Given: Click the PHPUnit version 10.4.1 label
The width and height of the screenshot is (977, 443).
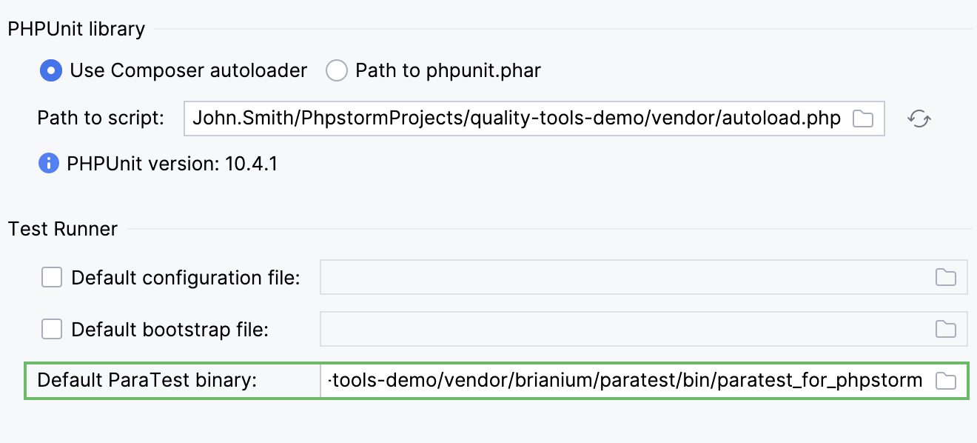Looking at the screenshot, I should pyautogui.click(x=170, y=163).
